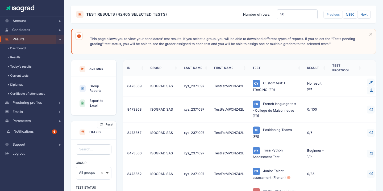
Task: Expand the Support menu plus sign
Action: [60, 145]
